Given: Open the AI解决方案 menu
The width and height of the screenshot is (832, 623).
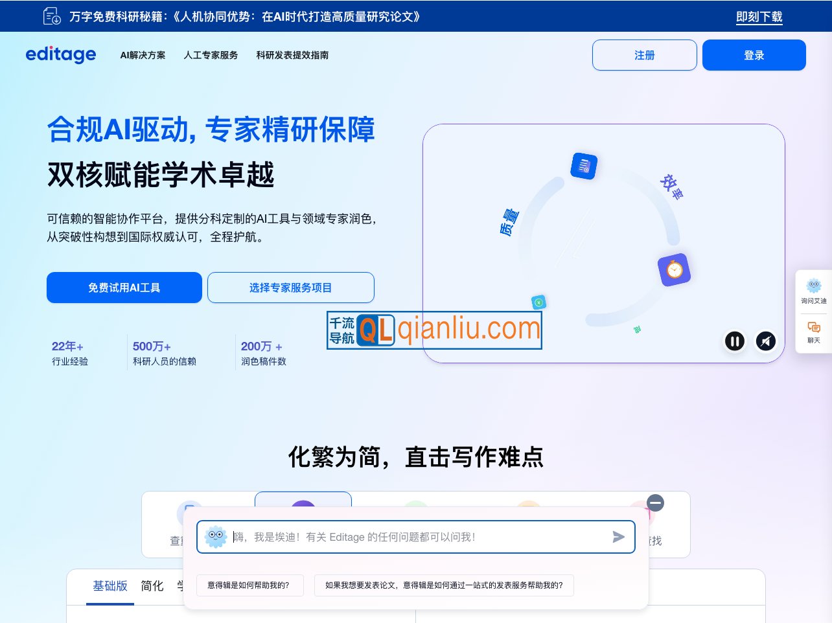Looking at the screenshot, I should (143, 55).
